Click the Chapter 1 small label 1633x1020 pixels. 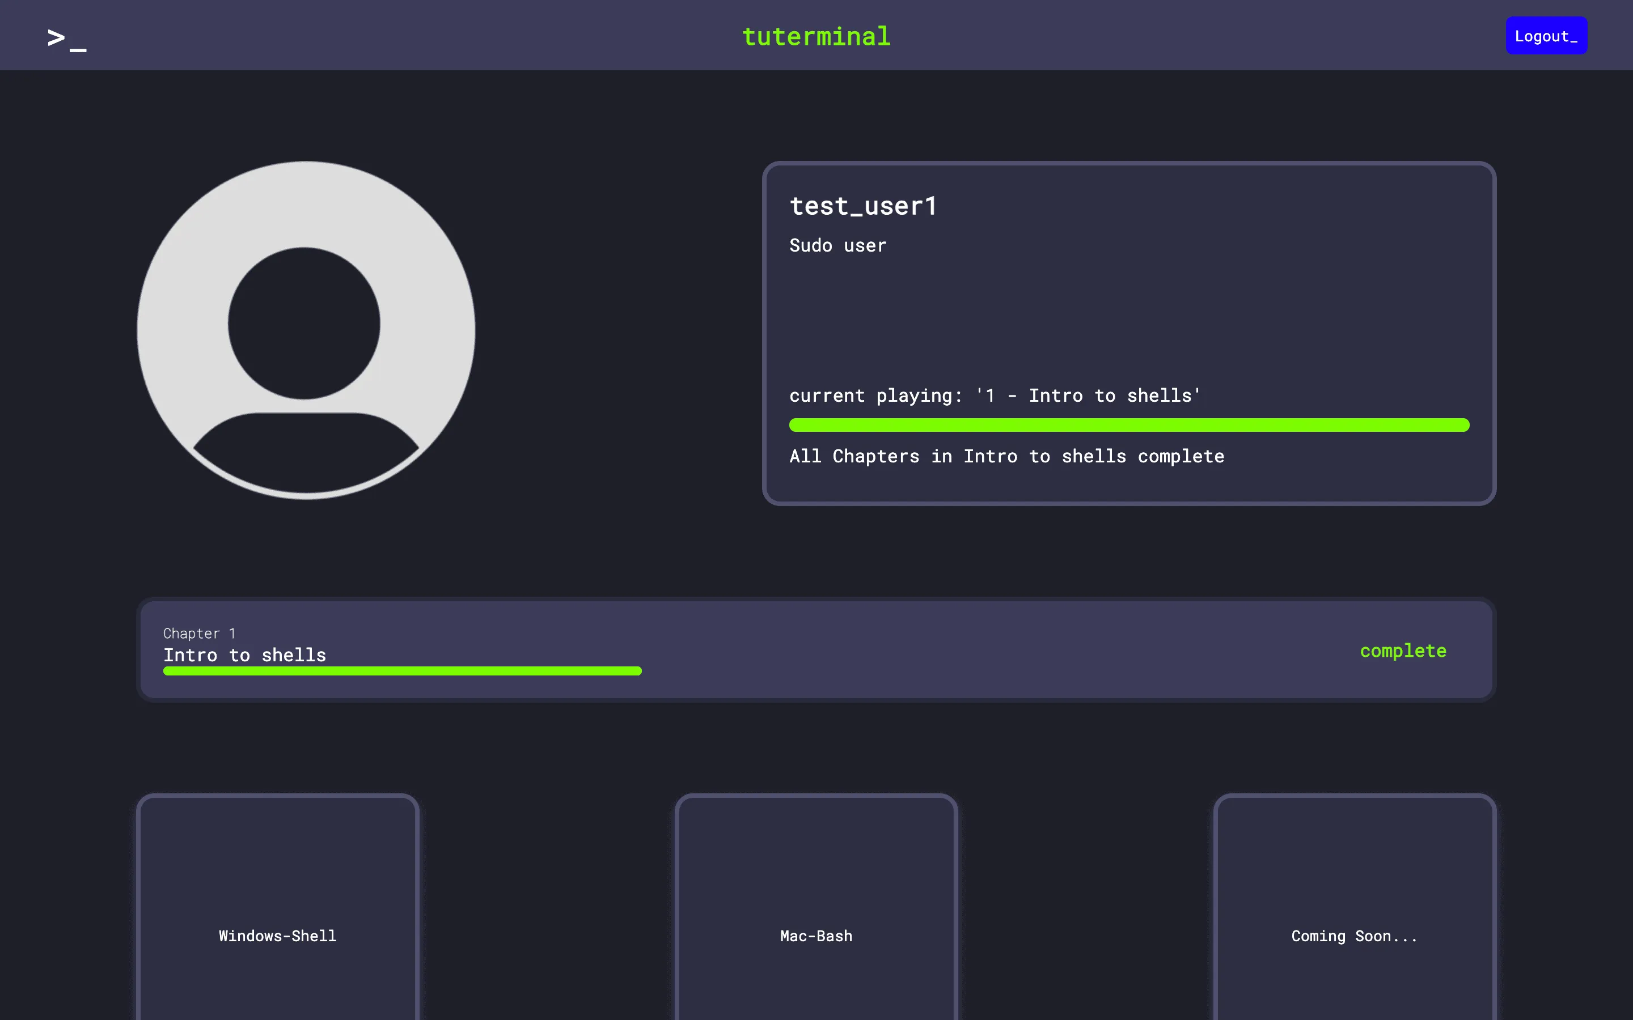pyautogui.click(x=199, y=634)
